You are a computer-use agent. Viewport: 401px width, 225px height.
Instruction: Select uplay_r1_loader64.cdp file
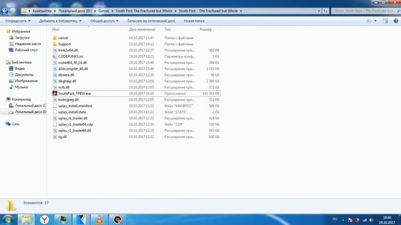(75, 124)
